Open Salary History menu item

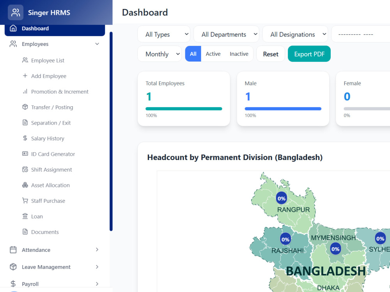point(48,138)
